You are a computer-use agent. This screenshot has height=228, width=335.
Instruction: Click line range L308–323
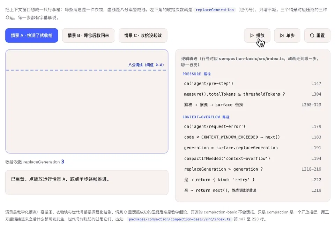point(311,105)
